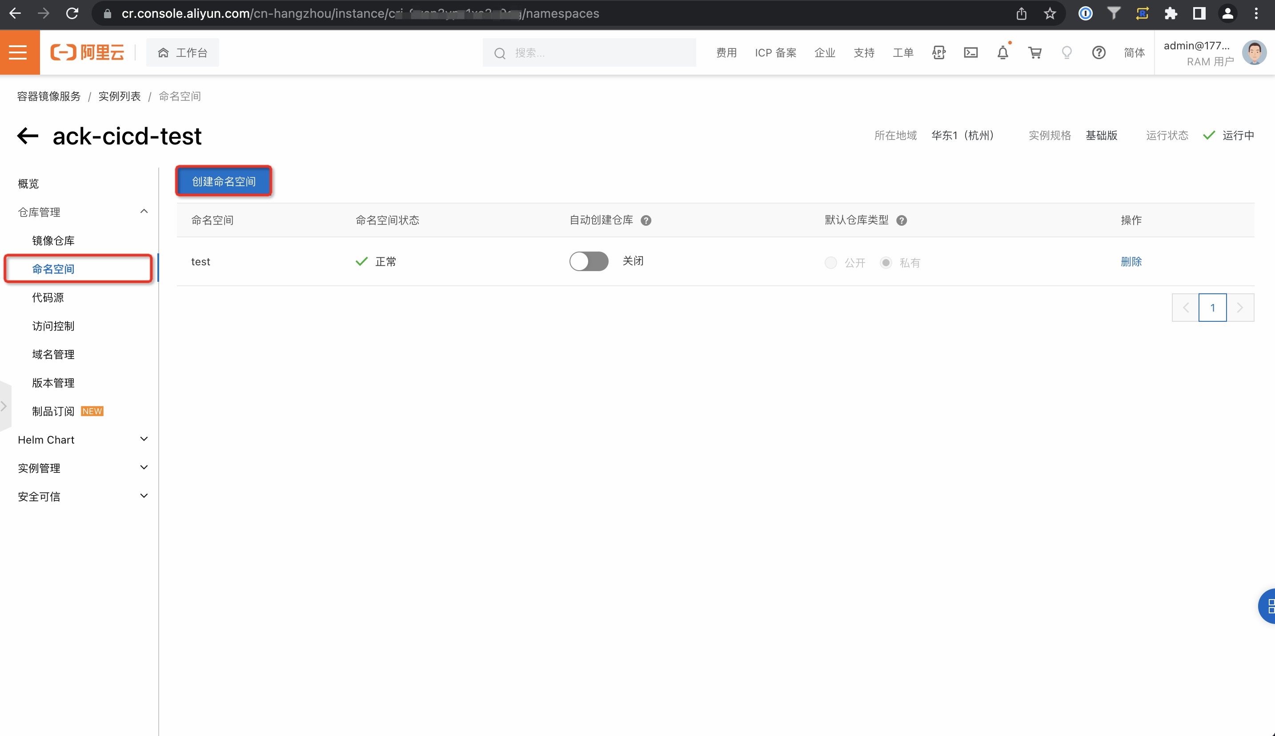Click the back arrow beside ack-cicd-test

28,136
